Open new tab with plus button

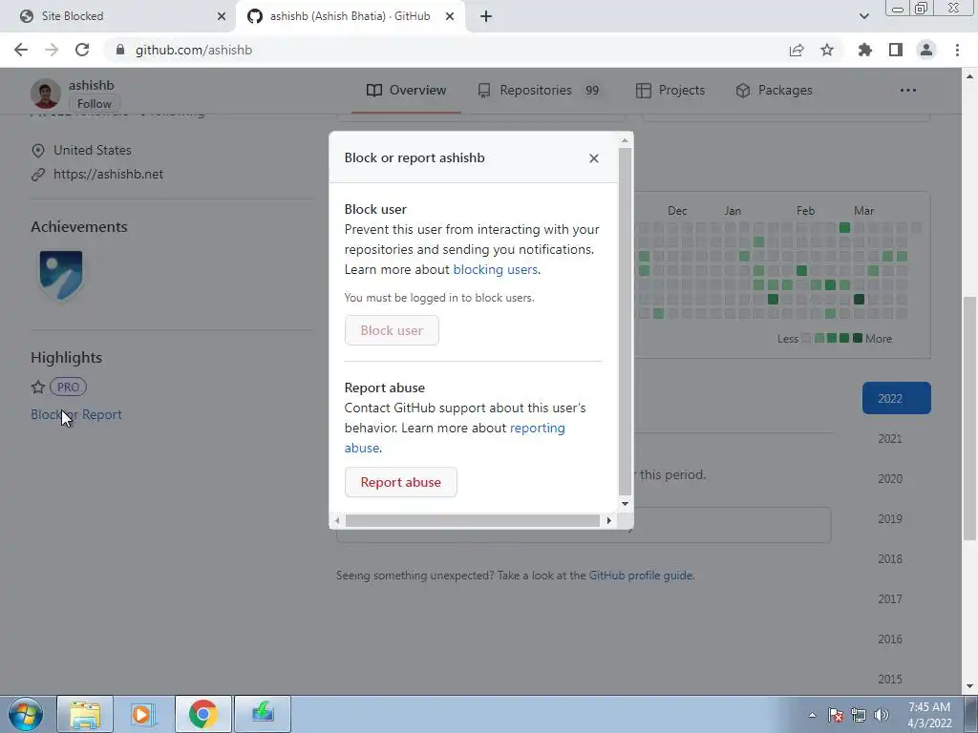pos(486,16)
